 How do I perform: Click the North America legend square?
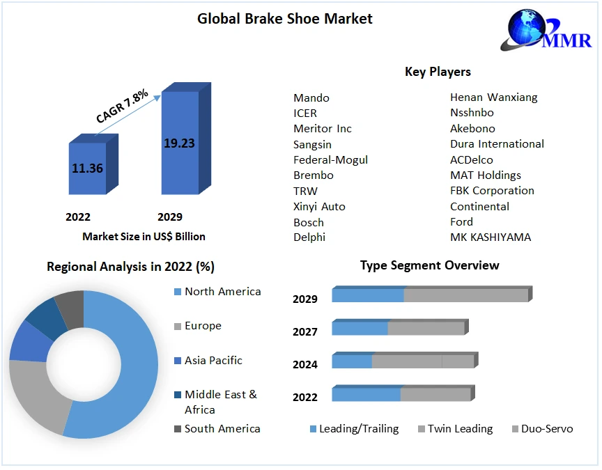point(177,292)
